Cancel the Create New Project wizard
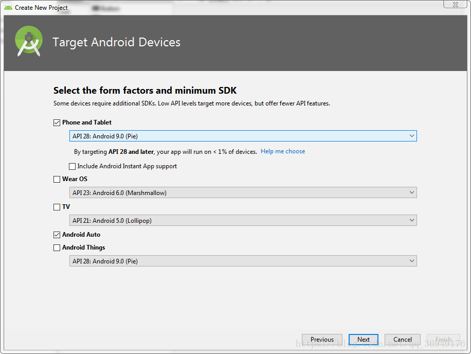 point(403,339)
